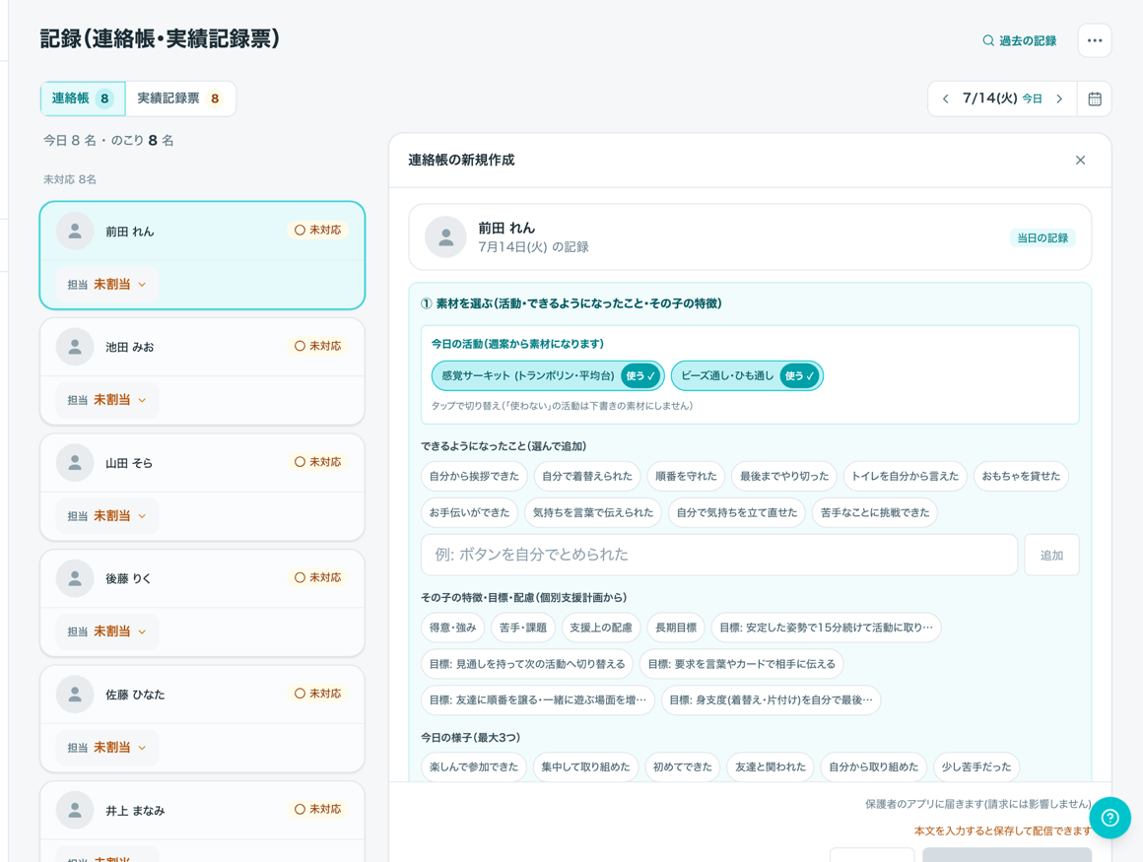Open the help question mark bubble
This screenshot has width=1143, height=862.
(x=1110, y=818)
